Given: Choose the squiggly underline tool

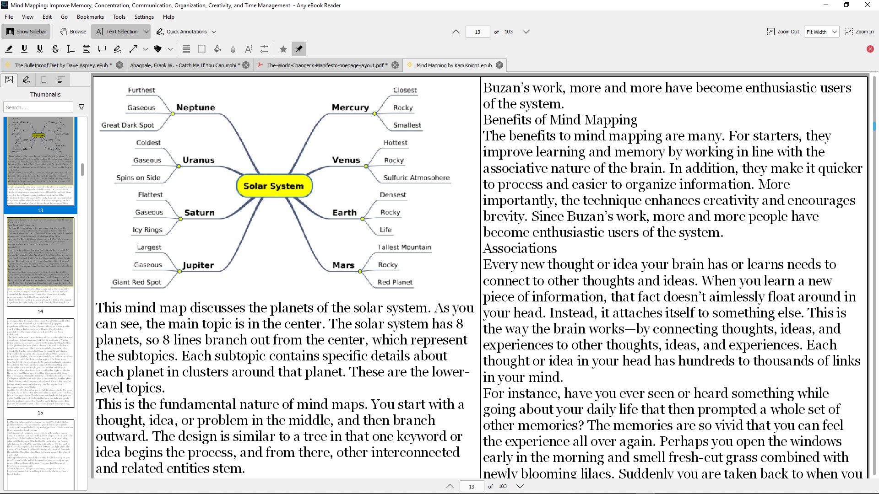Looking at the screenshot, I should (40, 49).
